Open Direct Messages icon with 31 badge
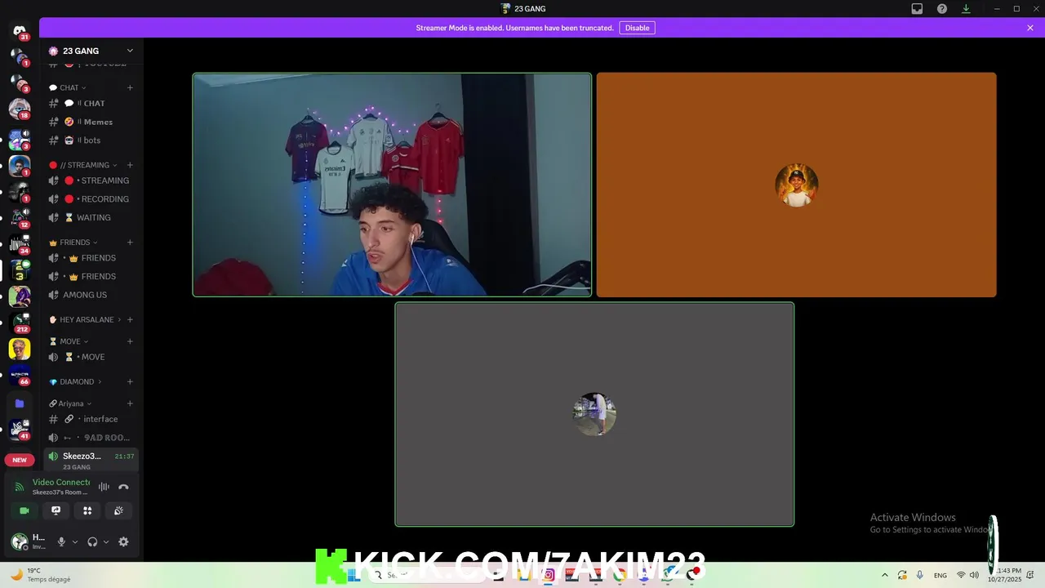 tap(20, 31)
